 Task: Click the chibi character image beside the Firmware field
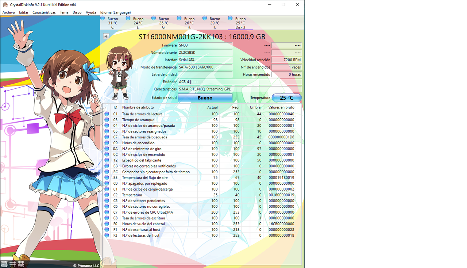[x=120, y=73]
